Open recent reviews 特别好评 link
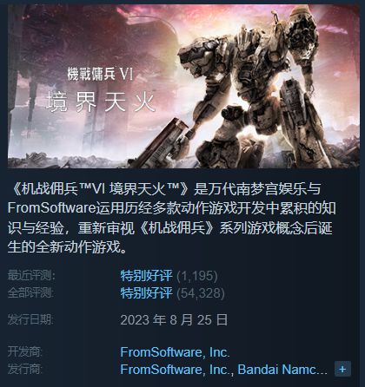Screen dimensions: 365x387 coord(146,275)
